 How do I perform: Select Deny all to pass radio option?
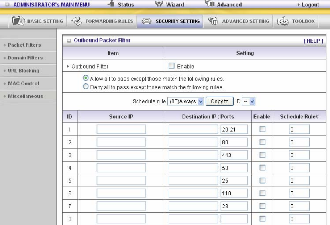click(x=86, y=87)
